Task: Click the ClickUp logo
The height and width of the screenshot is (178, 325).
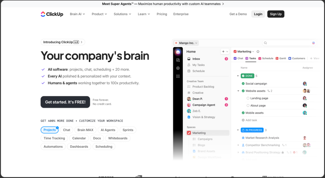Action: coord(52,14)
